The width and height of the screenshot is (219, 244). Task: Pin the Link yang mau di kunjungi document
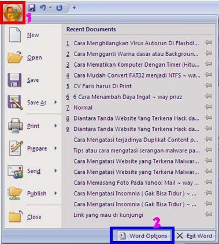coord(208,214)
